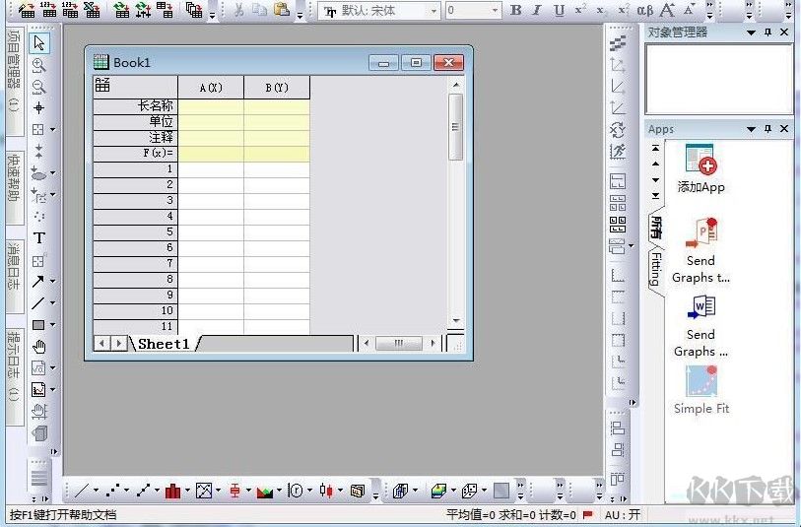
Task: Plot a box chart
Action: pyautogui.click(x=234, y=491)
